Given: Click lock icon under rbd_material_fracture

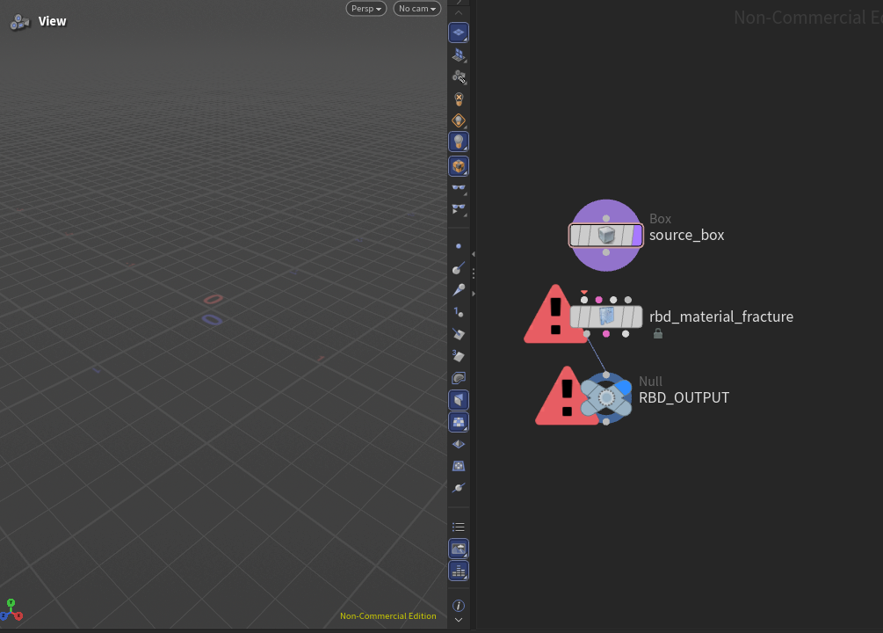Looking at the screenshot, I should [658, 333].
